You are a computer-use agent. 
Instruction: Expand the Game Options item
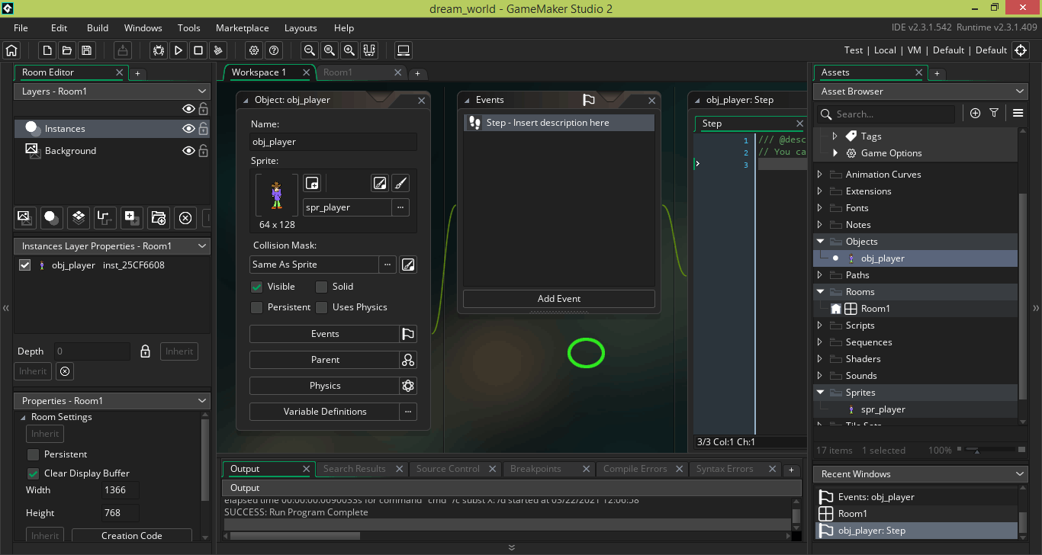point(835,153)
